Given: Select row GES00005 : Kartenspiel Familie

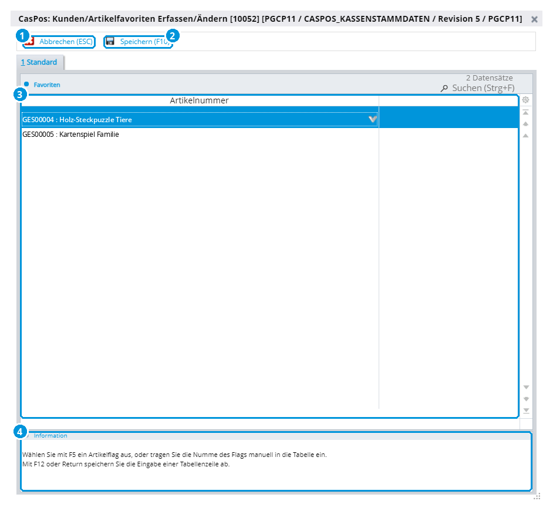Looking at the screenshot, I should tap(200, 134).
